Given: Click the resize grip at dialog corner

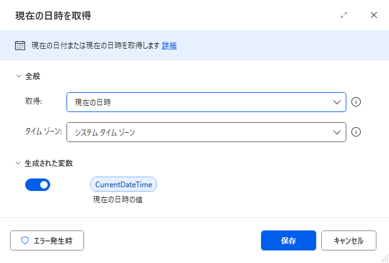Looking at the screenshot, I should point(385,259).
